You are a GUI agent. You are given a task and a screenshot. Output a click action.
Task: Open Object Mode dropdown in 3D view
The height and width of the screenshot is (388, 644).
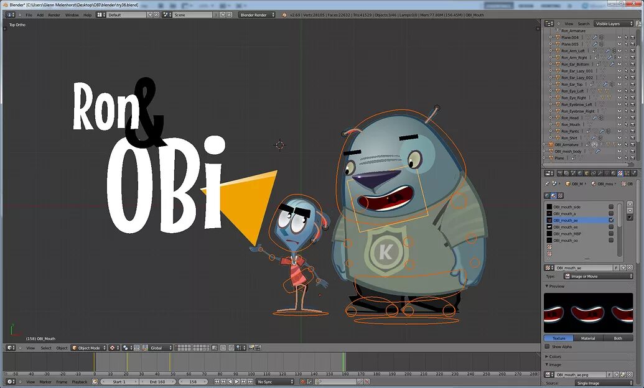click(89, 348)
